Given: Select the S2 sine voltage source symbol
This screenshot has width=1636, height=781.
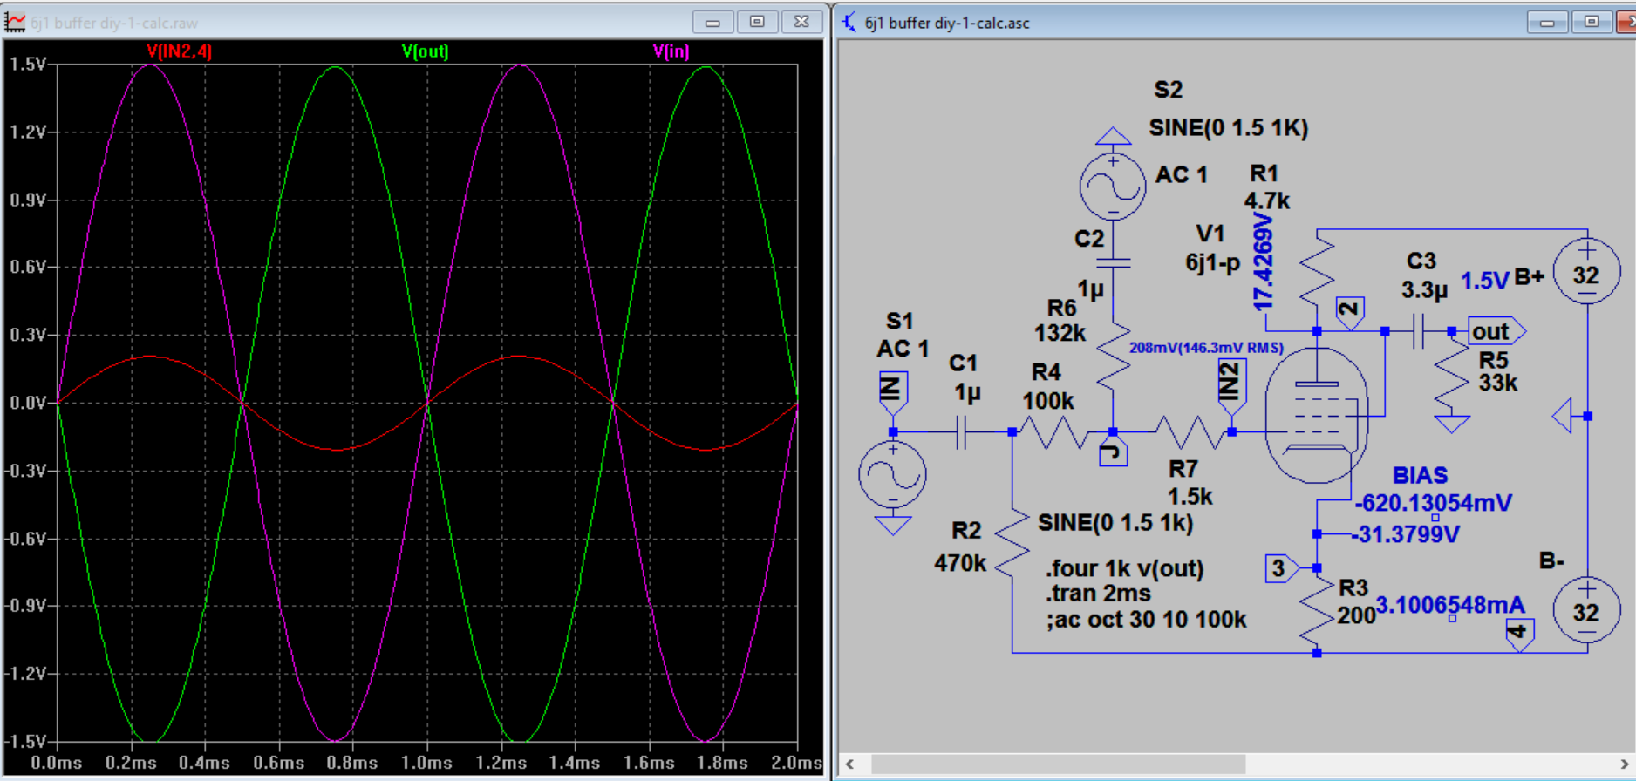Looking at the screenshot, I should (x=1113, y=186).
